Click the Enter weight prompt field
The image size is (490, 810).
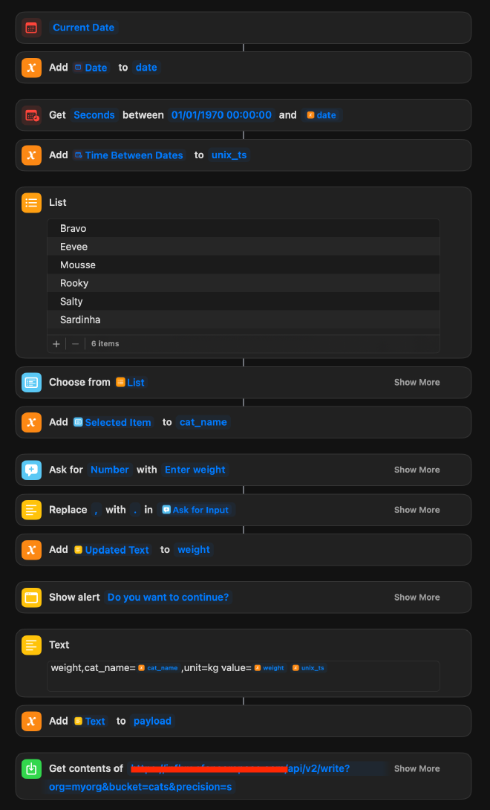(x=195, y=470)
